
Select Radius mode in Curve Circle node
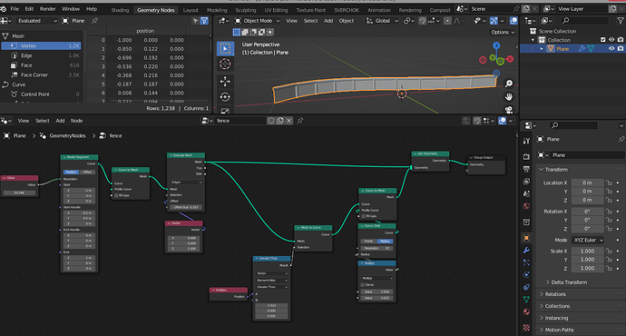(x=385, y=241)
